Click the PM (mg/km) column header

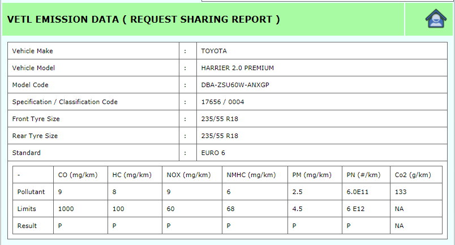(x=311, y=175)
